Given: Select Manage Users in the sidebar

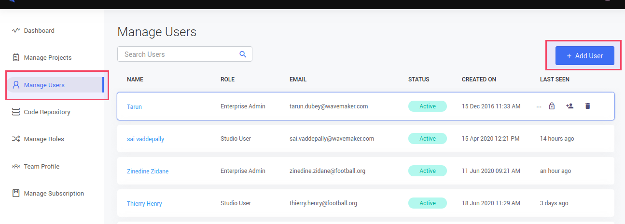Looking at the screenshot, I should tap(44, 85).
